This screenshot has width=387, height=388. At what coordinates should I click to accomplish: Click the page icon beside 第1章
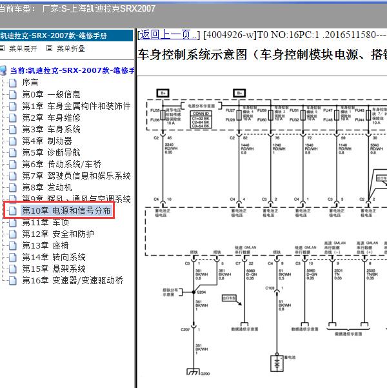pyautogui.click(x=13, y=106)
